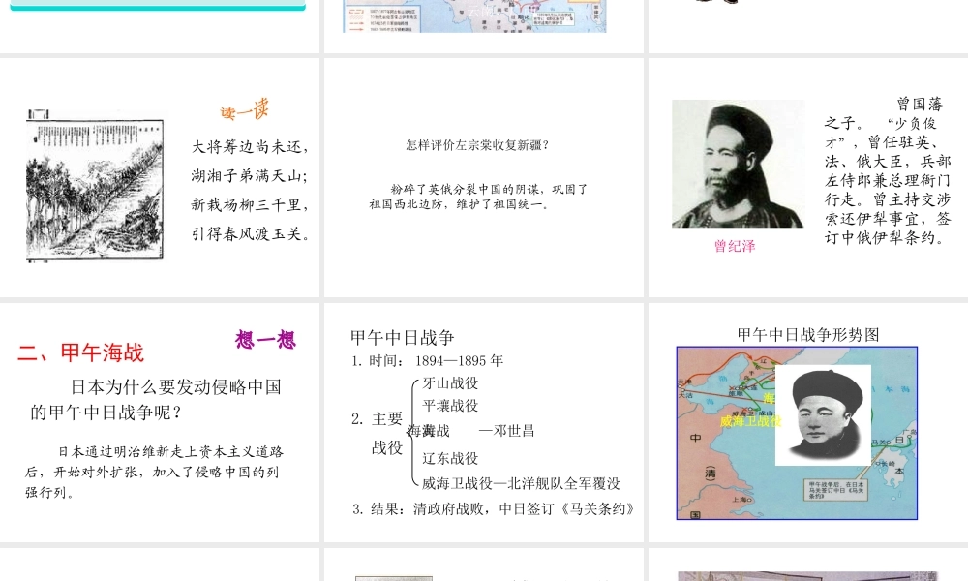968x581 pixels.
Task: Click the question 怎样评价左宗棠收复新疆？
Action: coord(477,145)
